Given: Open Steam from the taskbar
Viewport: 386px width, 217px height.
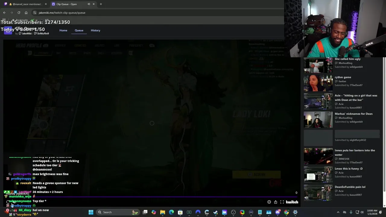Looking at the screenshot, I should pos(216,212).
